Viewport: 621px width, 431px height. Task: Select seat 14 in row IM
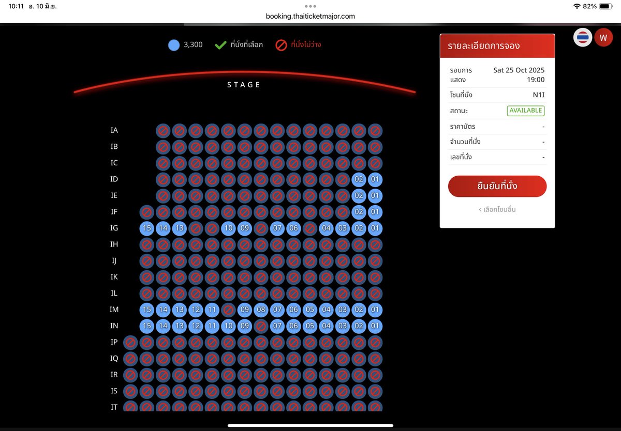[163, 310]
